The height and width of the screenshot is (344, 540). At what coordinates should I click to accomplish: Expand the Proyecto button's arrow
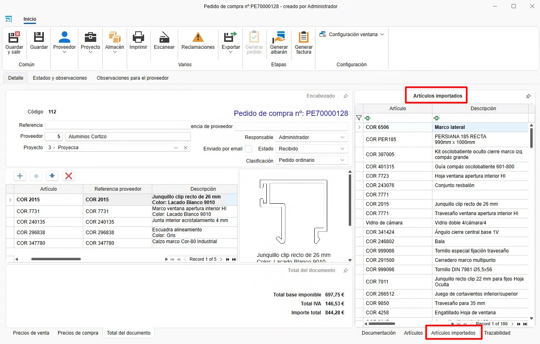90,52
